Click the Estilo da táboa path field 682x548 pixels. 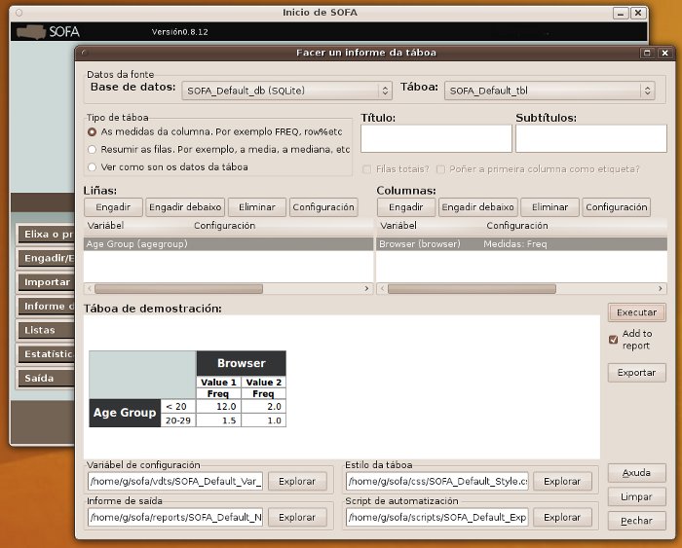pos(437,482)
